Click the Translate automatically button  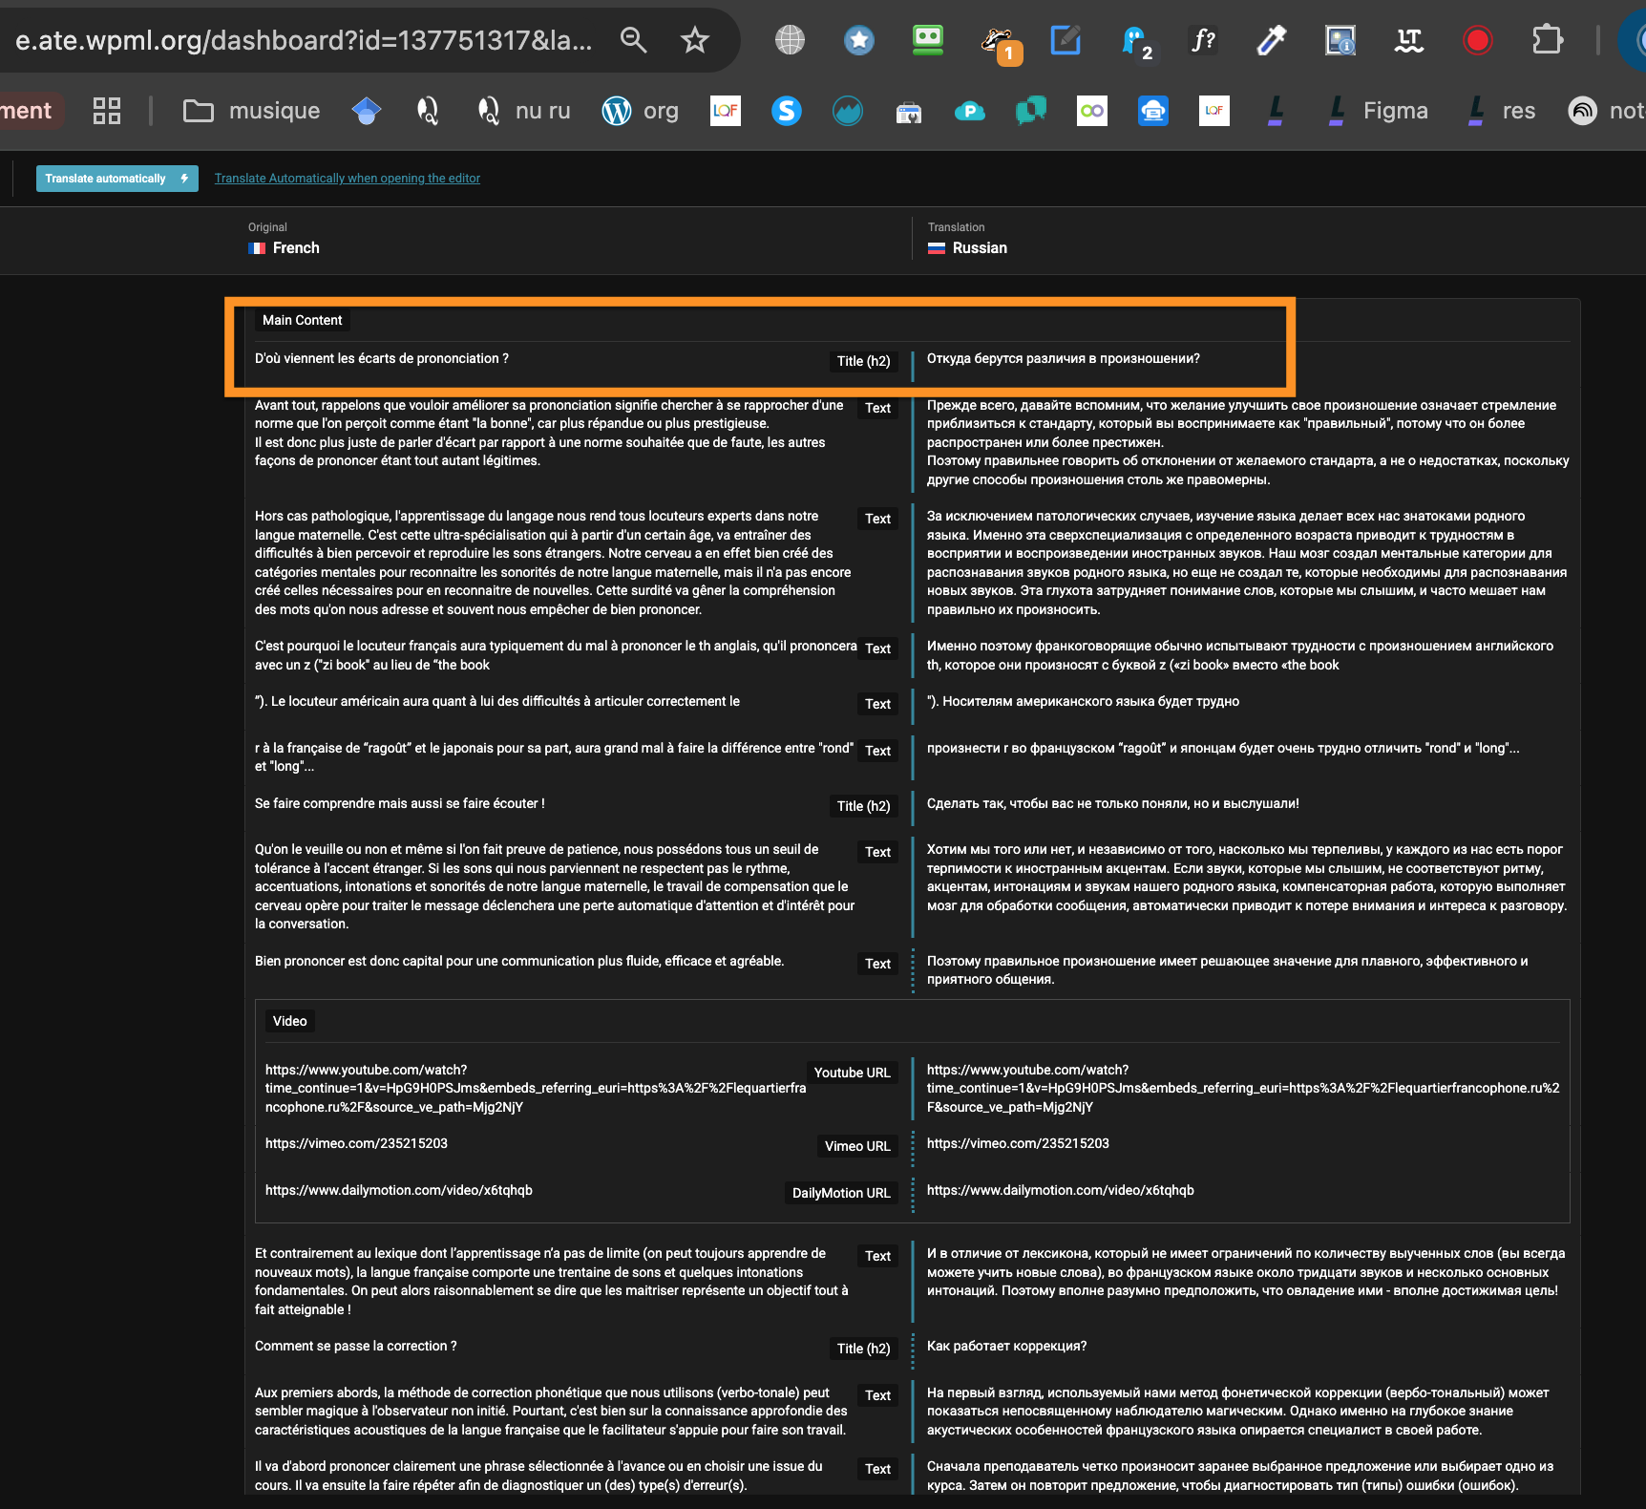pos(117,179)
